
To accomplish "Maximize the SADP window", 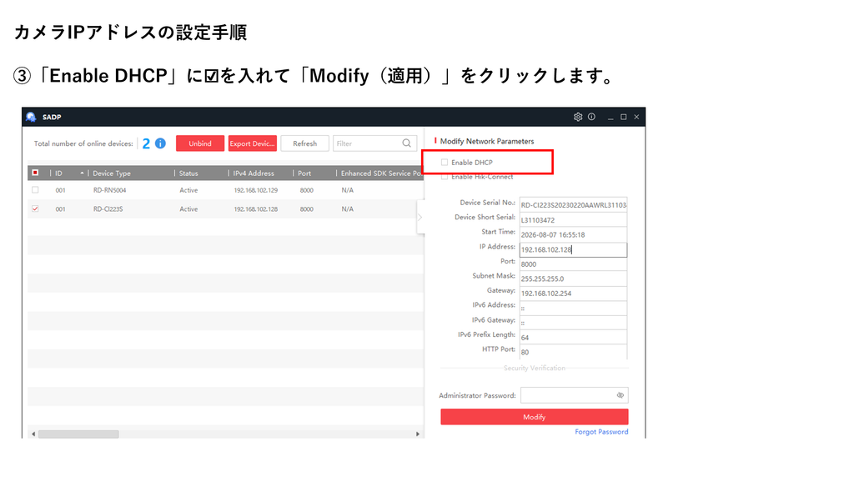I will [624, 117].
